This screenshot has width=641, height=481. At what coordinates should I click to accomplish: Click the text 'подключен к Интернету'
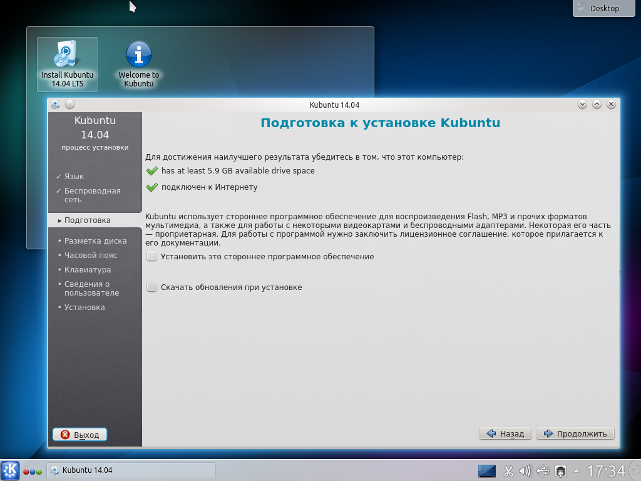pos(209,187)
